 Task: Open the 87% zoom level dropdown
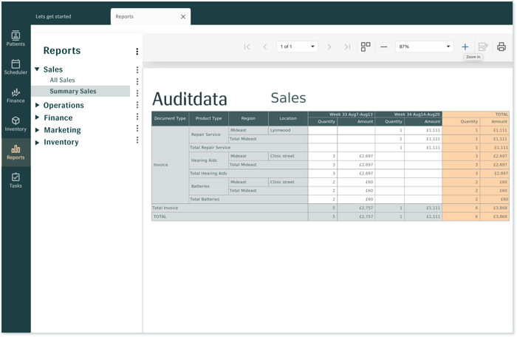(x=425, y=47)
